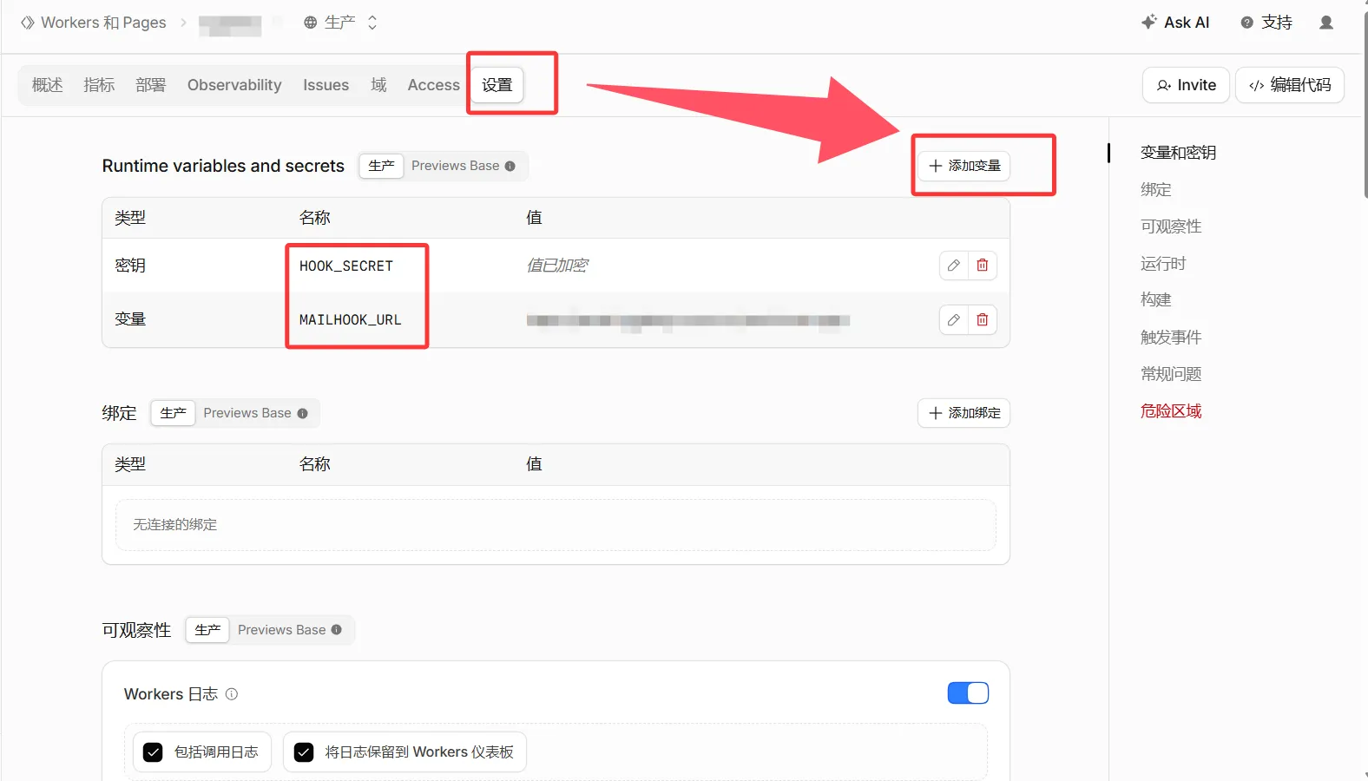
Task: Uncheck 将日志保留到 Workers 仪表板 checkbox
Action: pyautogui.click(x=304, y=752)
